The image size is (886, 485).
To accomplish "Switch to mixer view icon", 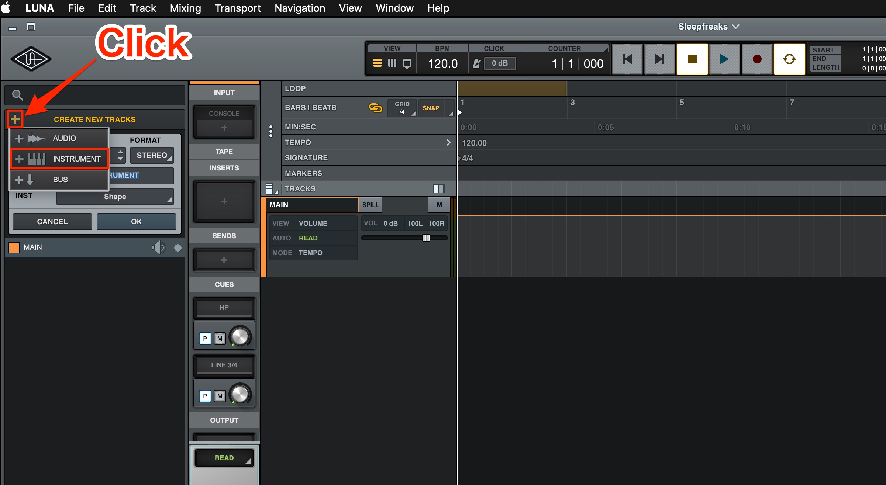I will coord(392,63).
